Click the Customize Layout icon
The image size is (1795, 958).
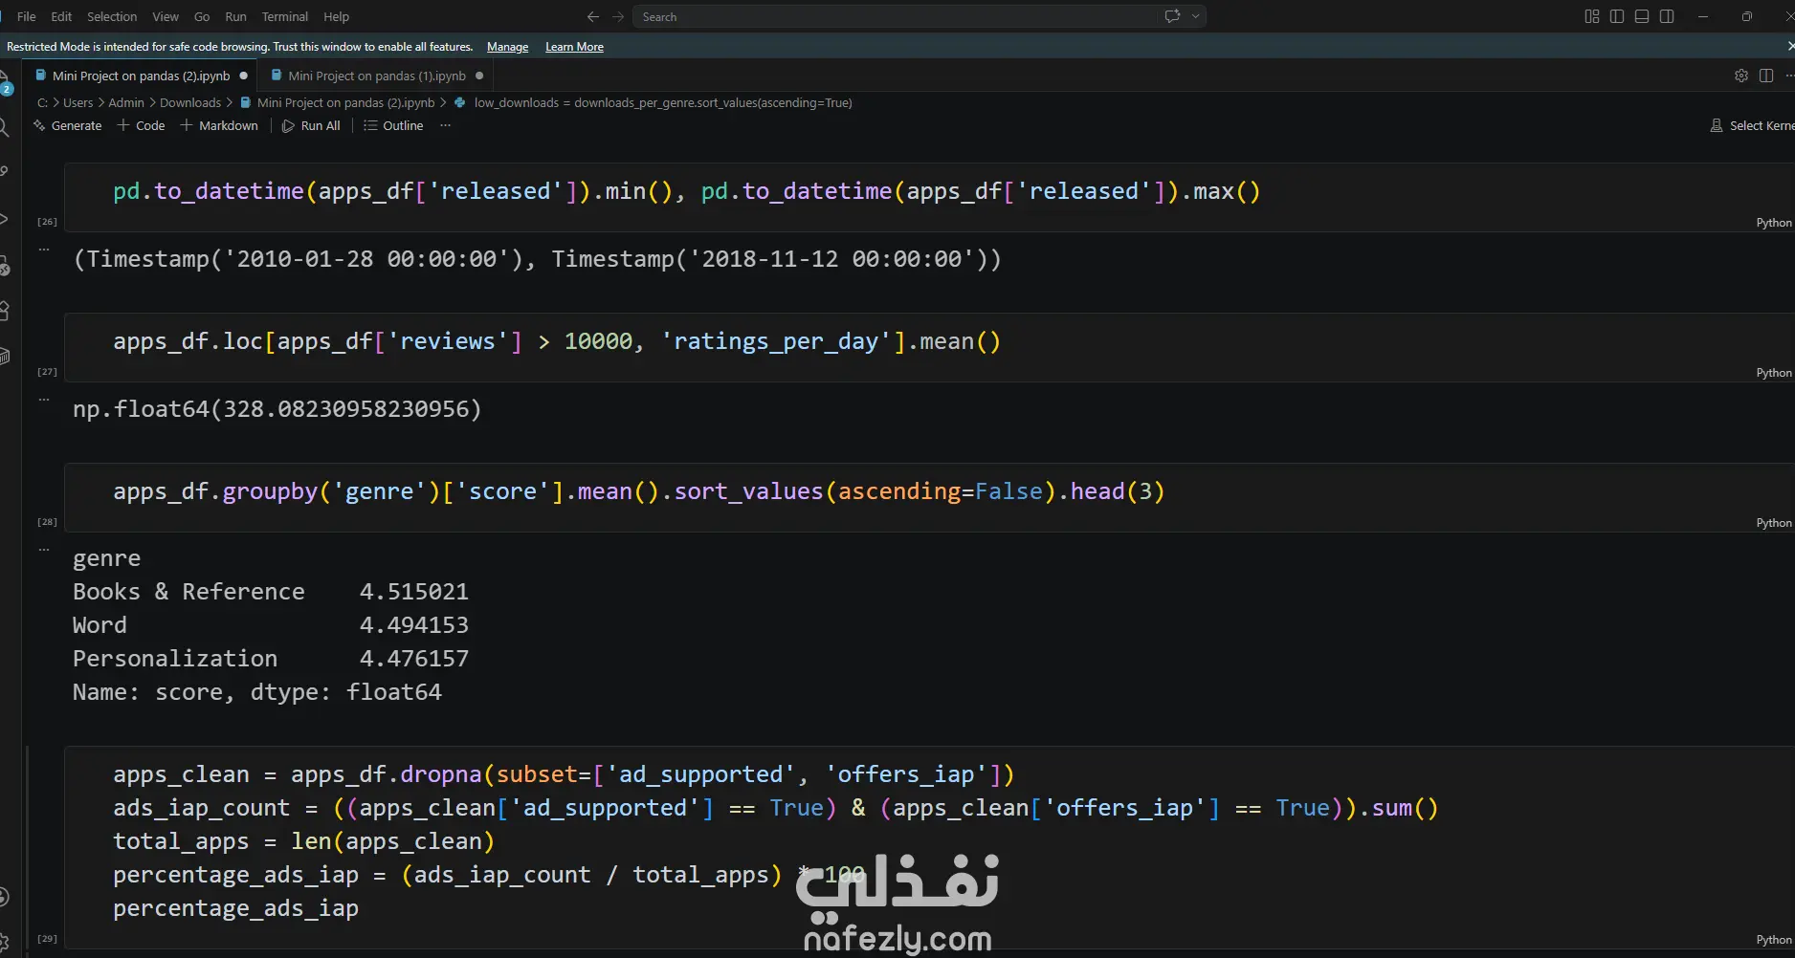1592,16
